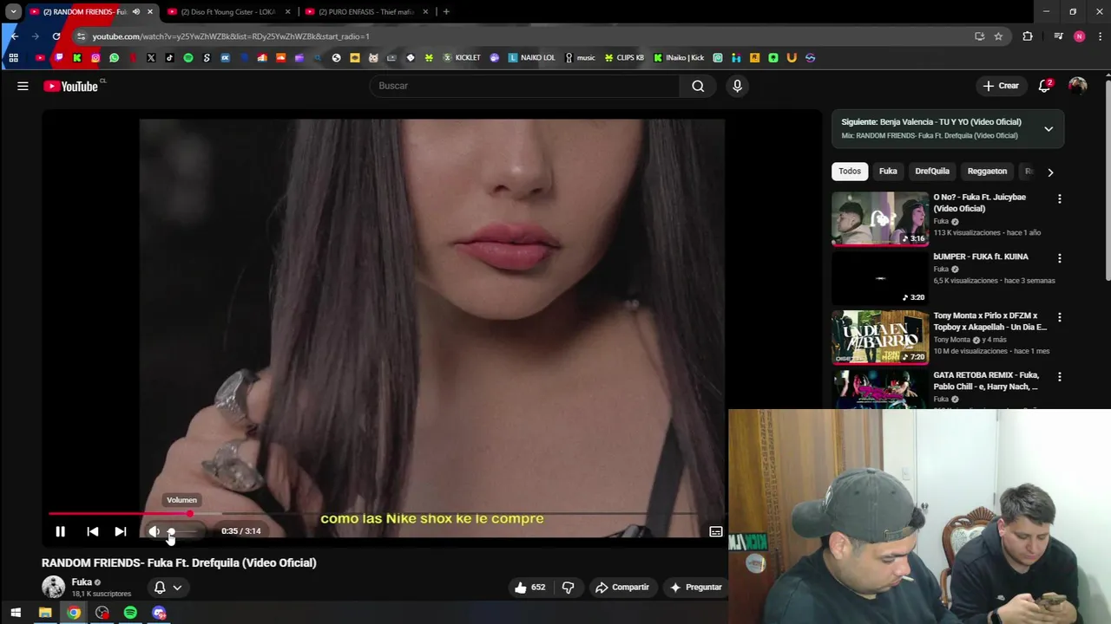The width and height of the screenshot is (1111, 624).
Task: Focus the Buscar search field
Action: coord(525,86)
